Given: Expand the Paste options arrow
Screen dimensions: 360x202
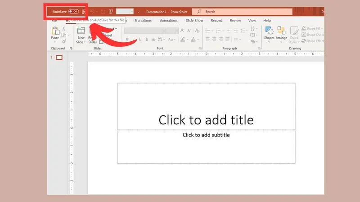Looking at the screenshot, I should click(x=55, y=42).
